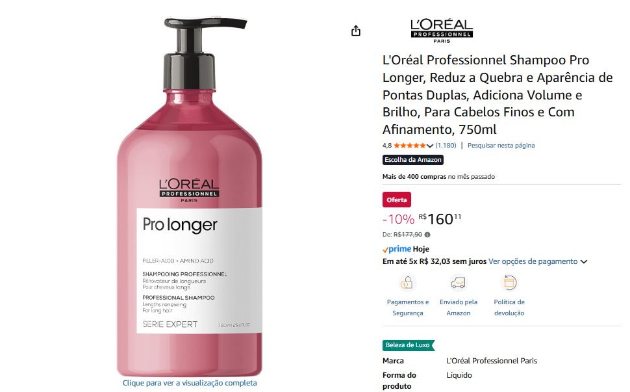
Task: Expand the rating breakdown chevron near stars
Action: point(430,146)
